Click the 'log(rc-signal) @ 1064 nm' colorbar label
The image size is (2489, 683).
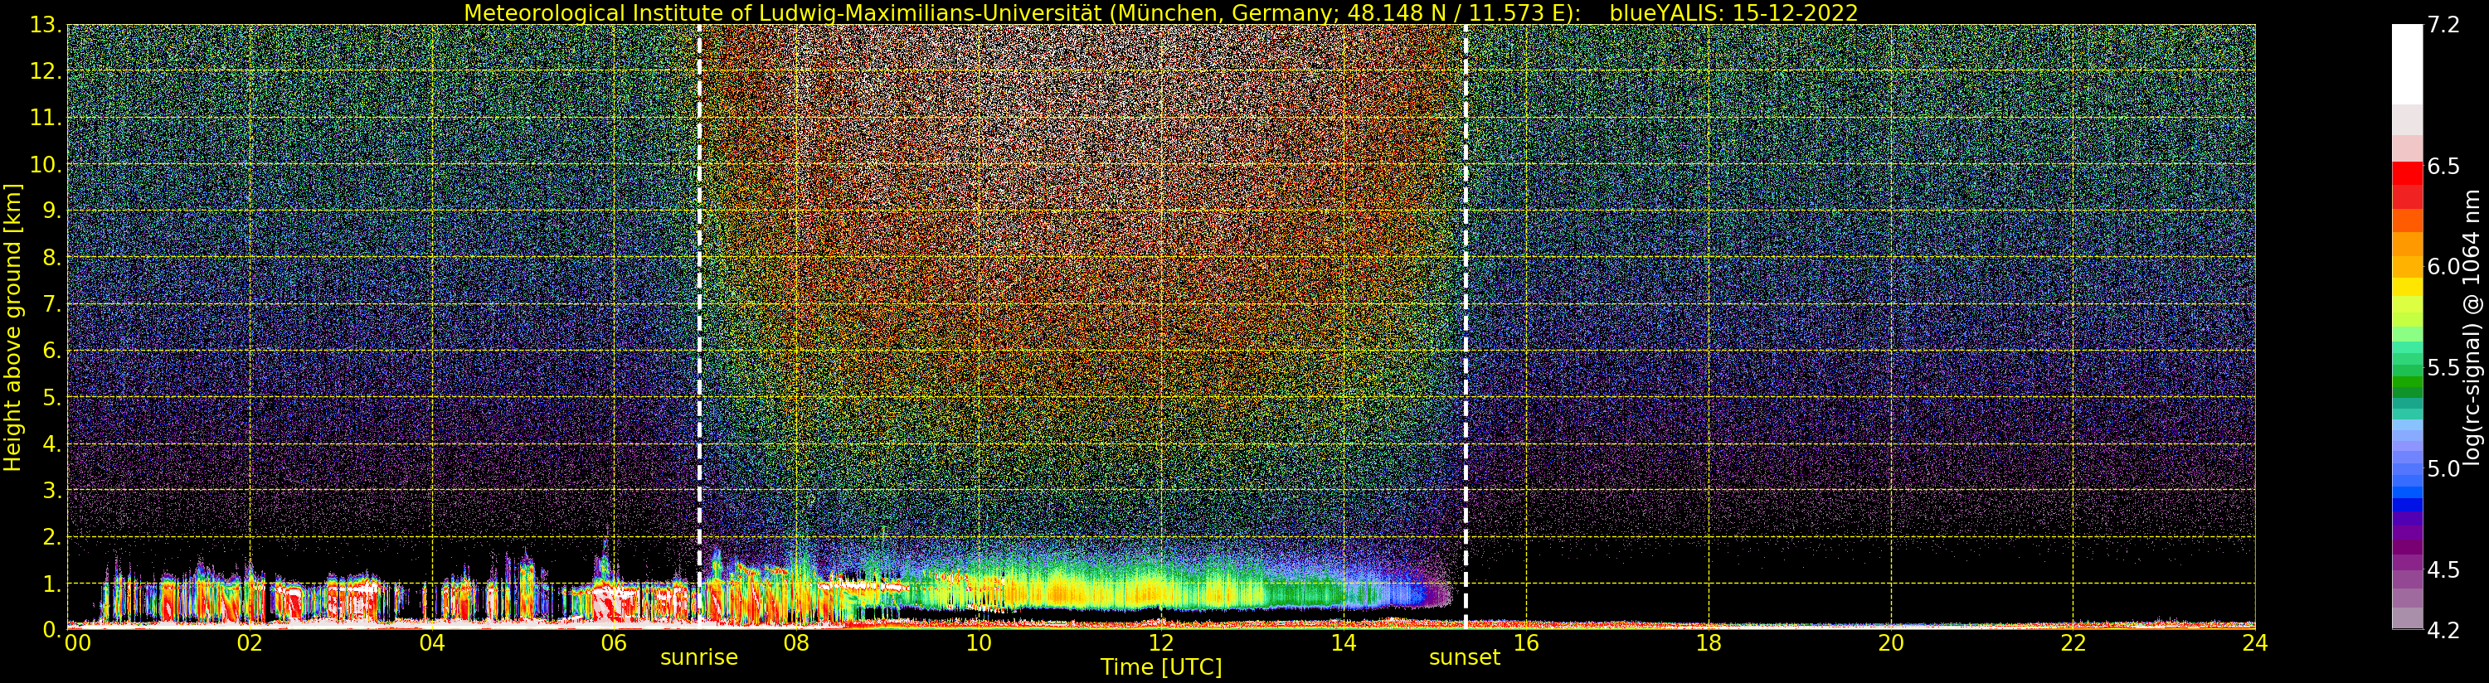click(x=2472, y=327)
